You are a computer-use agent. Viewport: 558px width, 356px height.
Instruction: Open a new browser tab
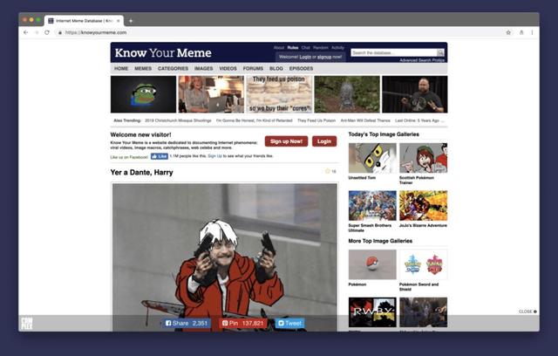[x=131, y=20]
